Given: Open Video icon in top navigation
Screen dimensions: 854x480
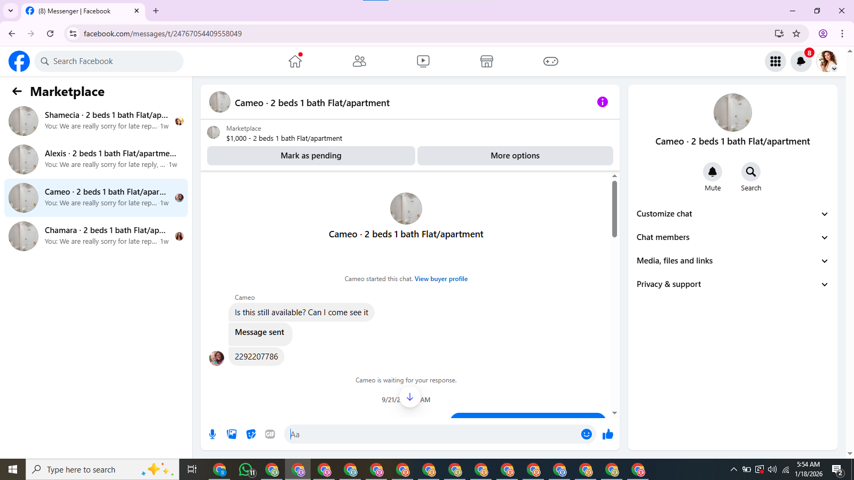Looking at the screenshot, I should point(423,61).
